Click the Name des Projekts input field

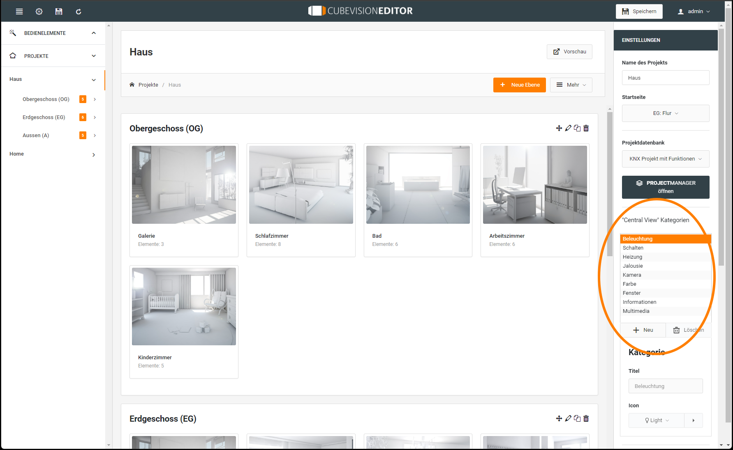tap(666, 78)
